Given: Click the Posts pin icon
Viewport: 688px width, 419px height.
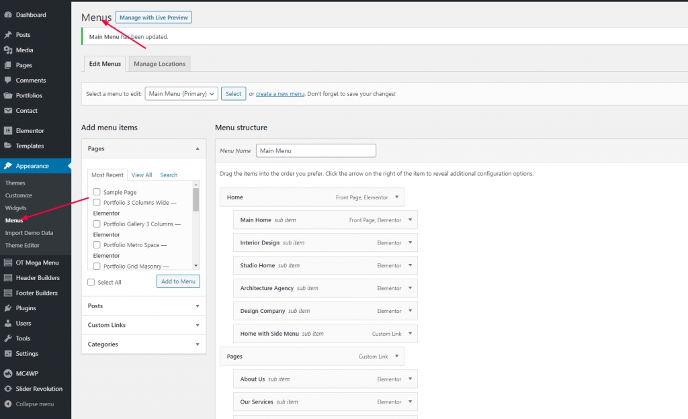Looking at the screenshot, I should [8, 35].
